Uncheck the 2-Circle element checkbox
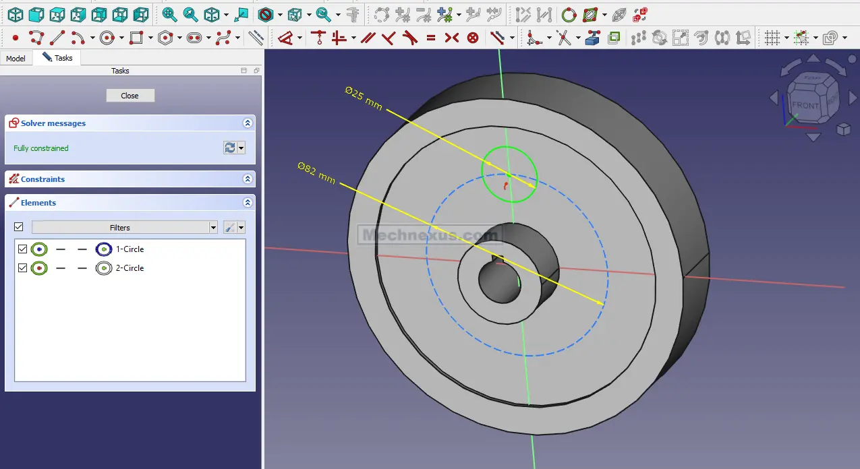The image size is (860, 469). click(x=22, y=268)
